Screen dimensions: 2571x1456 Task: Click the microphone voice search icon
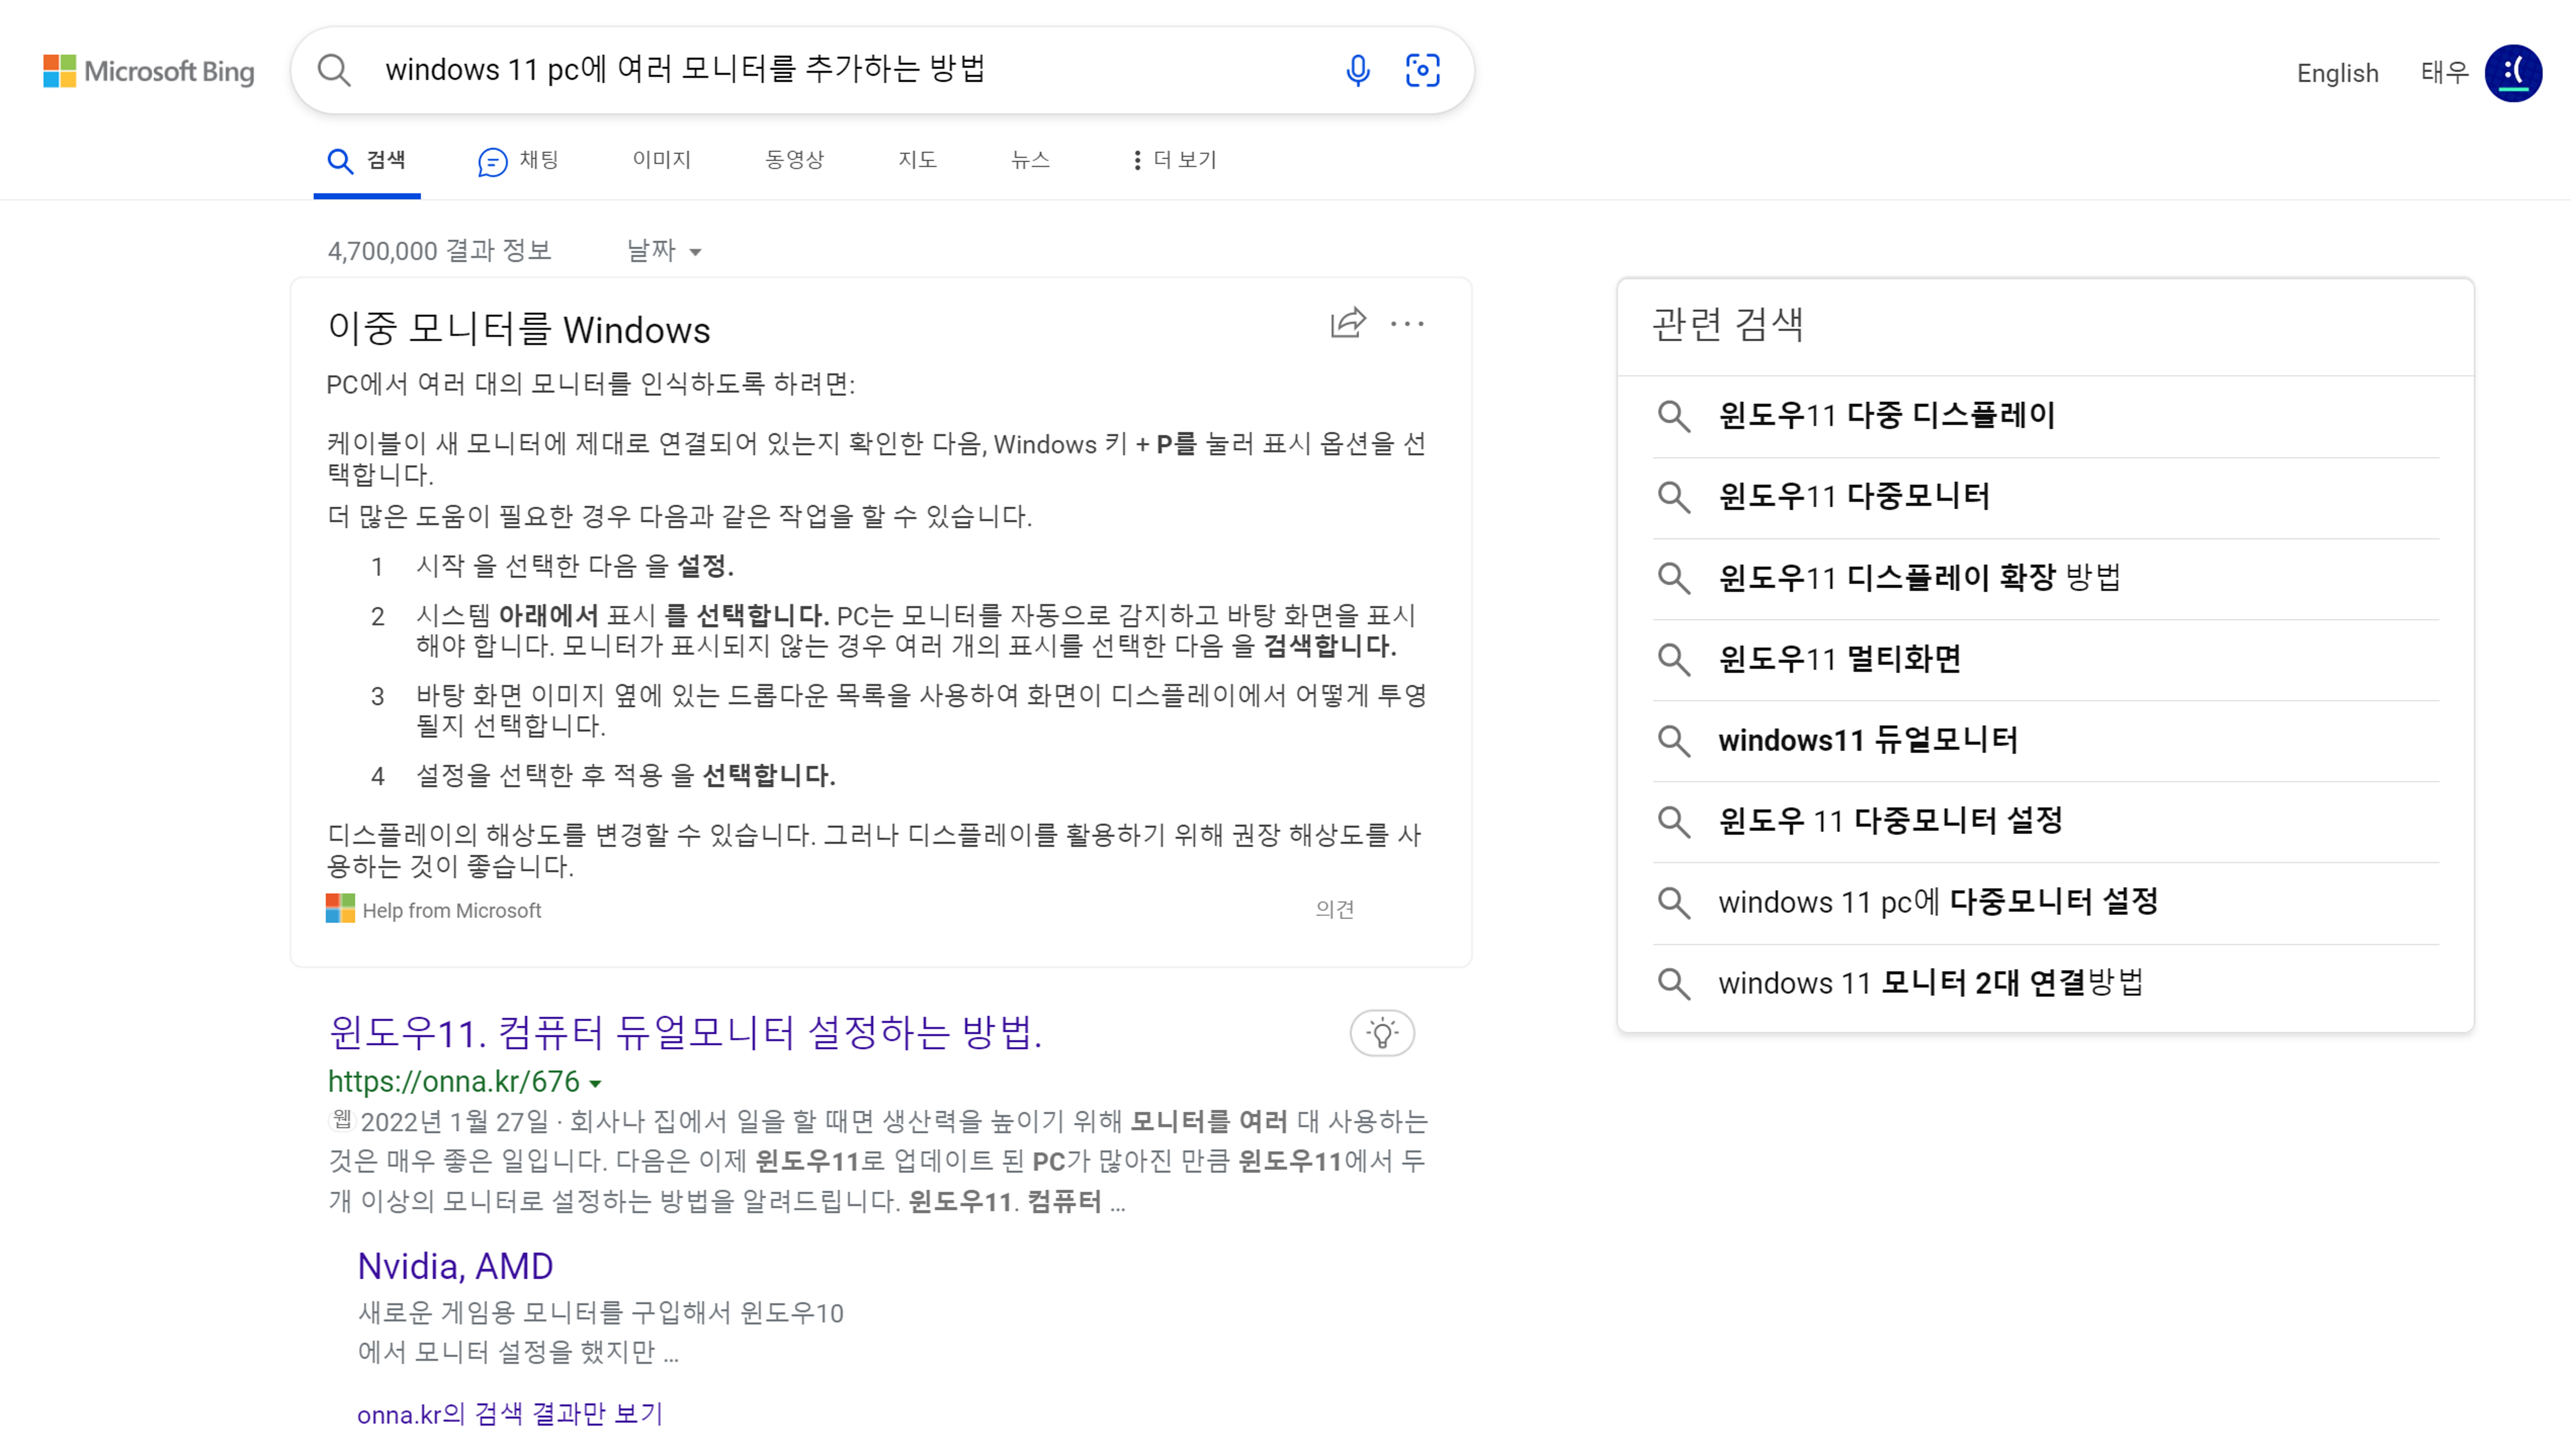[x=1357, y=70]
